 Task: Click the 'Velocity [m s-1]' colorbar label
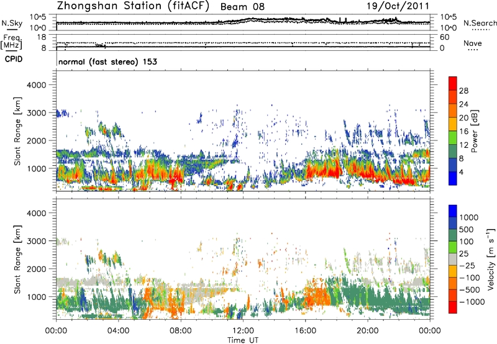(491, 259)
